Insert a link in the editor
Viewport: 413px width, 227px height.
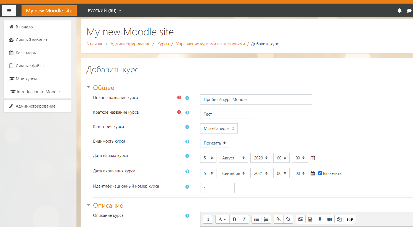(x=279, y=219)
